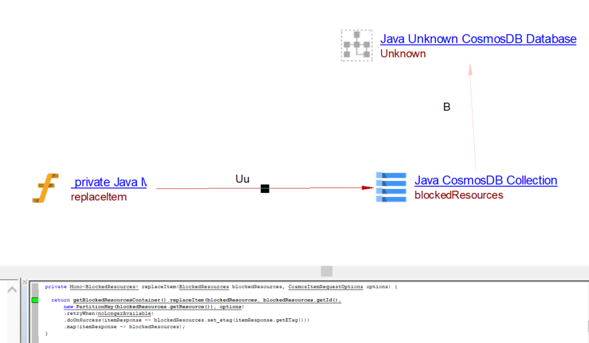Click 'CosmosItemRequestOptions' in the code
This screenshot has width=589, height=343.
pyautogui.click(x=326, y=286)
